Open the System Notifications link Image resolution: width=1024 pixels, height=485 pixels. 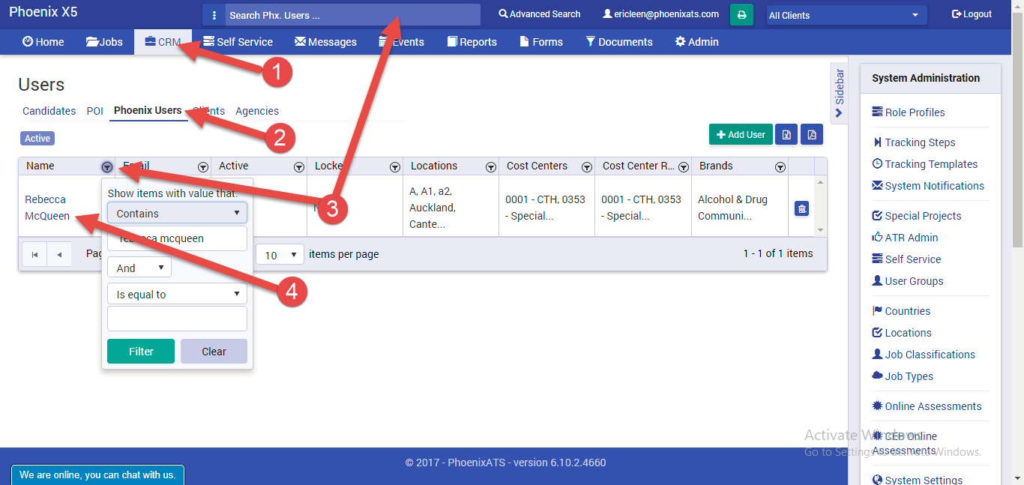(928, 186)
